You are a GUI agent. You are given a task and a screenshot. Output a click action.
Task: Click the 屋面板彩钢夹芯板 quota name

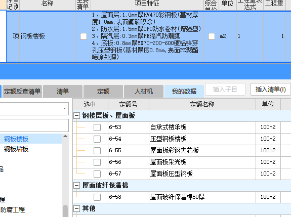175,151
